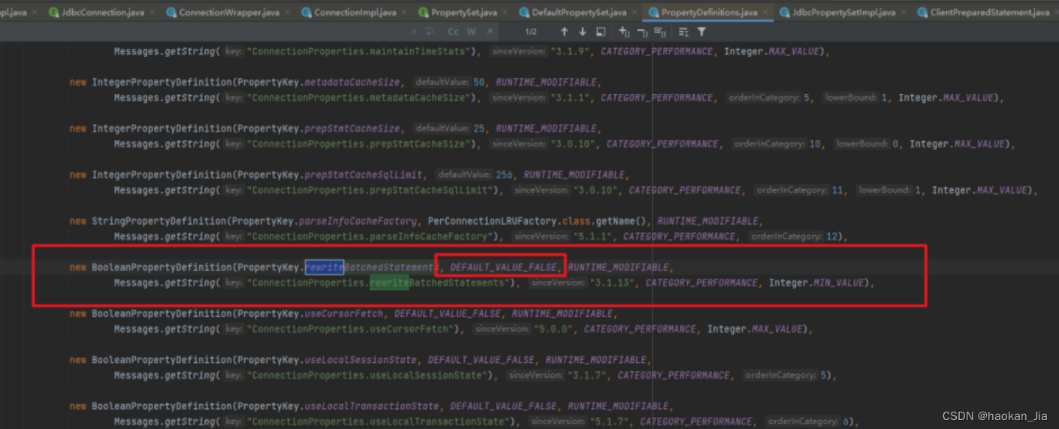Click the search in selection icon
1059x429 pixels.
coord(683,32)
